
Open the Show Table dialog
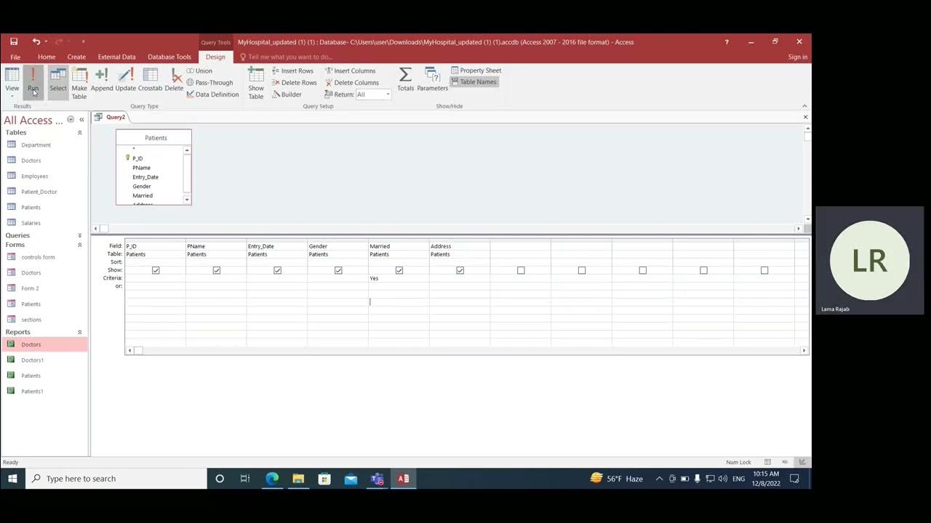point(256,84)
